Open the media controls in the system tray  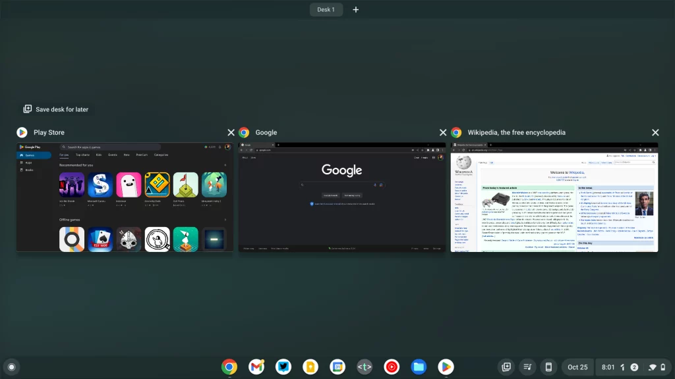click(x=526, y=366)
